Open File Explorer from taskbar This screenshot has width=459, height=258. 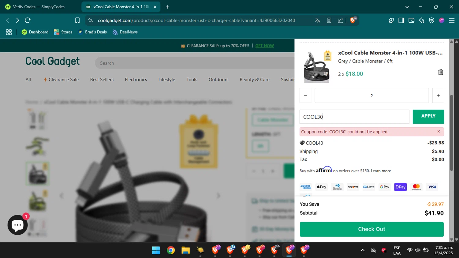point(185,250)
